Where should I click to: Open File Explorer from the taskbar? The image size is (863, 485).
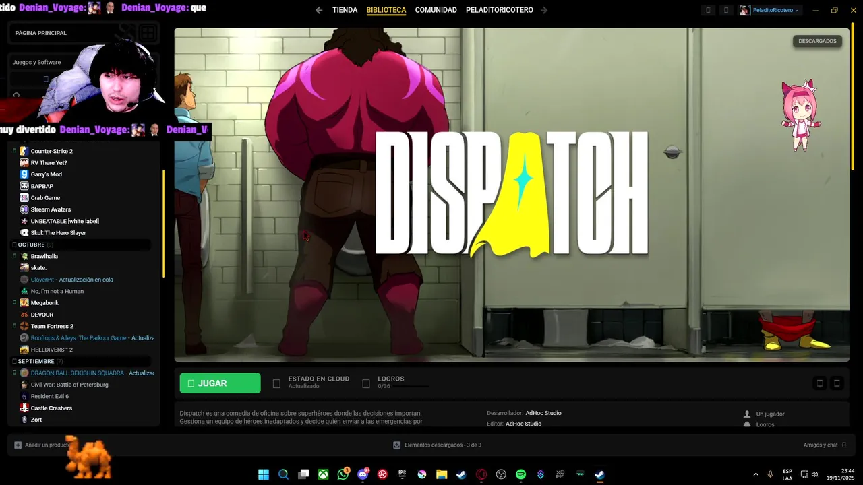442,474
